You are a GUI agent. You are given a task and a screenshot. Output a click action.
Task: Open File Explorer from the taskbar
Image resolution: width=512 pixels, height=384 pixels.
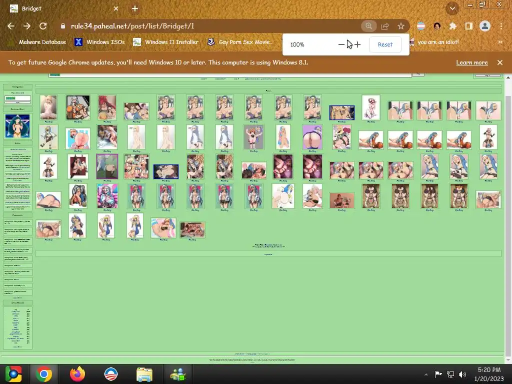click(x=144, y=374)
